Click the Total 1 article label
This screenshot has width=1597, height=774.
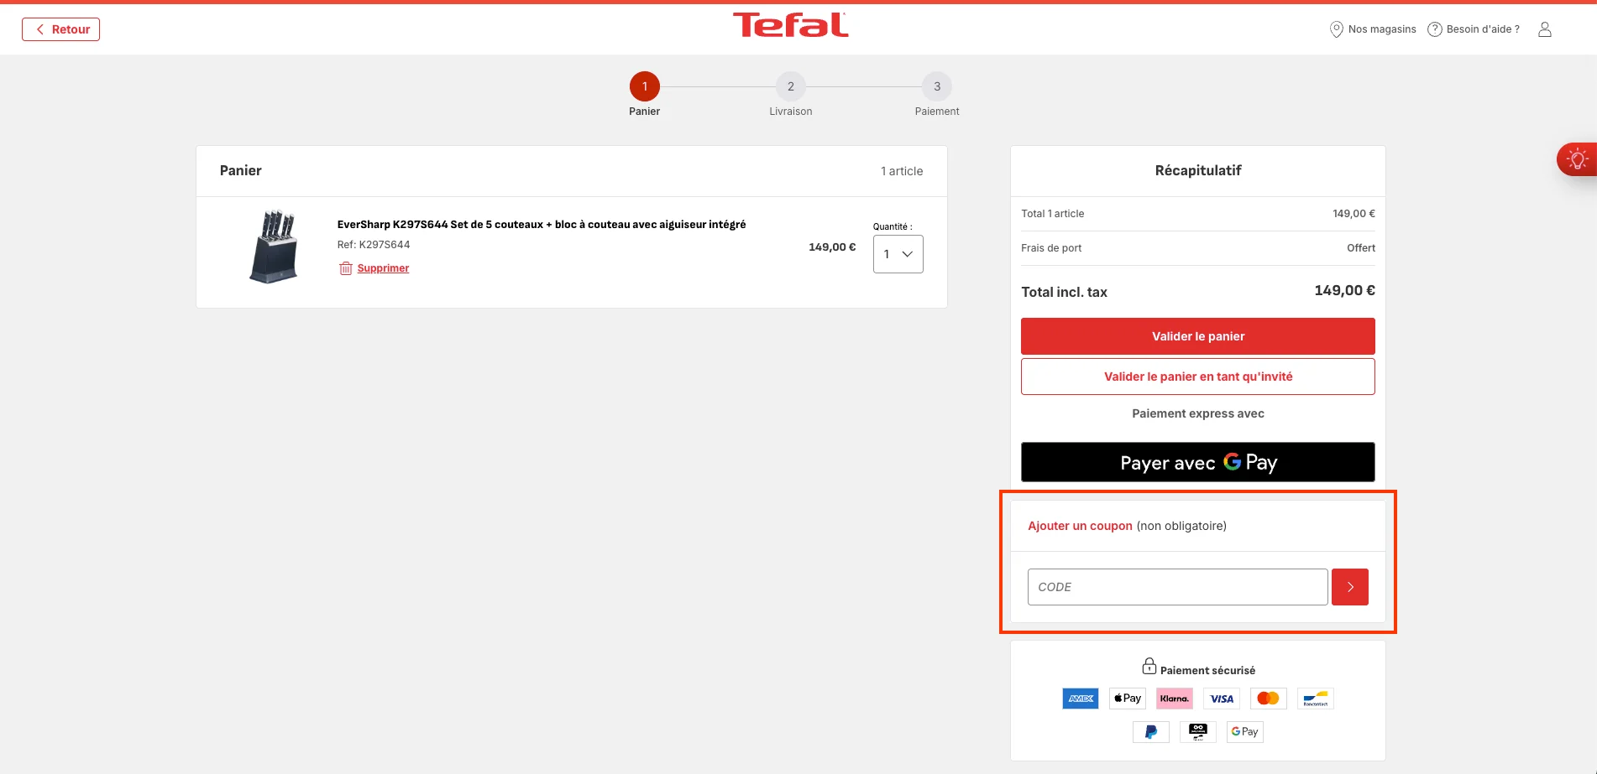pyautogui.click(x=1052, y=214)
